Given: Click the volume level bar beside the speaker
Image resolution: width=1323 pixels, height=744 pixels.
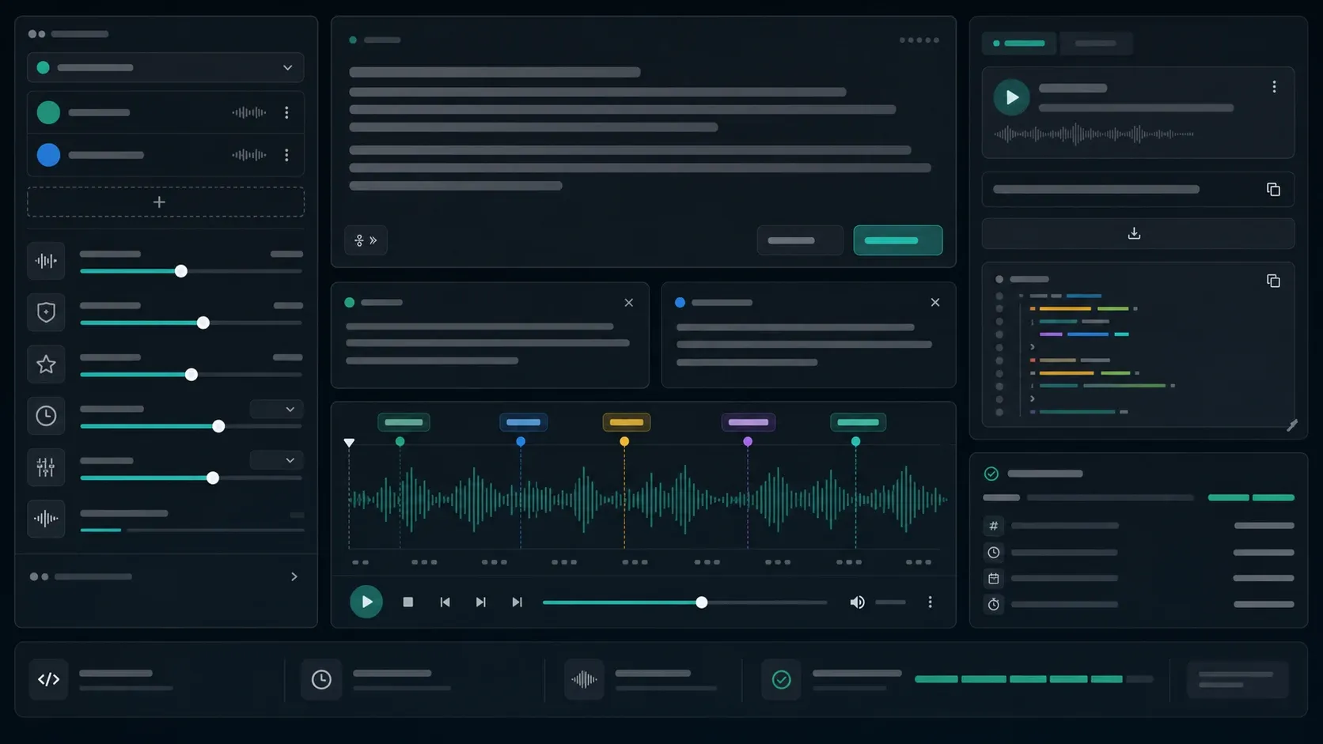Looking at the screenshot, I should pyautogui.click(x=890, y=602).
